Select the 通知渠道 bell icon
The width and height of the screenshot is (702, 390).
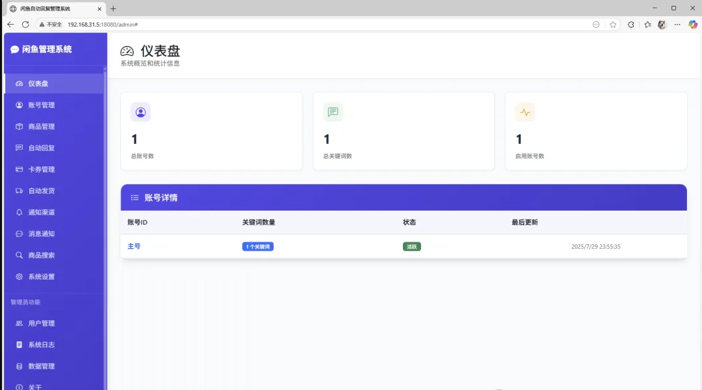pyautogui.click(x=18, y=212)
